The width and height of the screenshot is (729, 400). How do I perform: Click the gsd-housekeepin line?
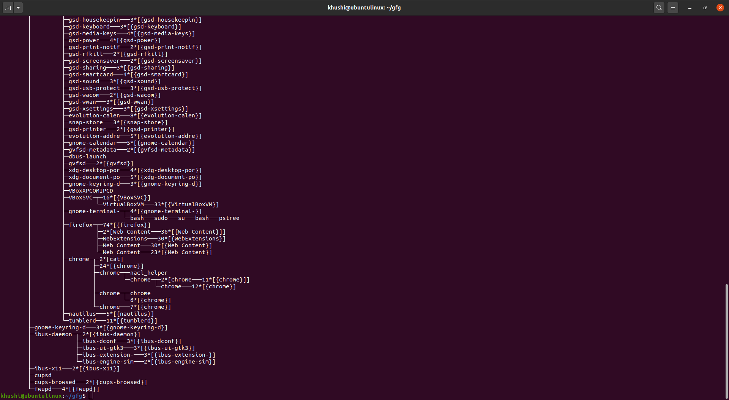click(x=94, y=20)
